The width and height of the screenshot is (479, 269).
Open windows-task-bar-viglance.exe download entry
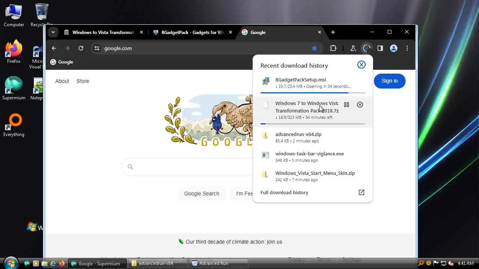pos(313,157)
